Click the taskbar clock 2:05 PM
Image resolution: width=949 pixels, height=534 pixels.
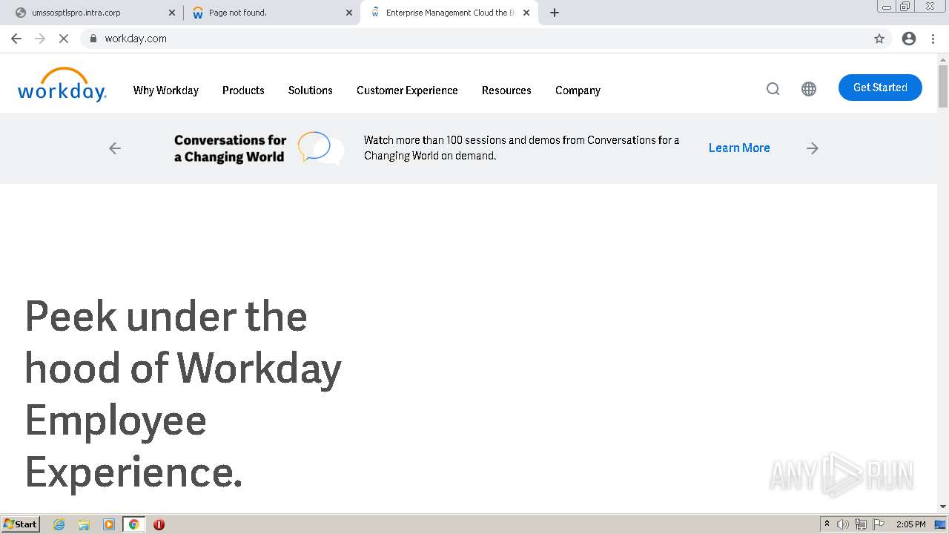pos(910,524)
